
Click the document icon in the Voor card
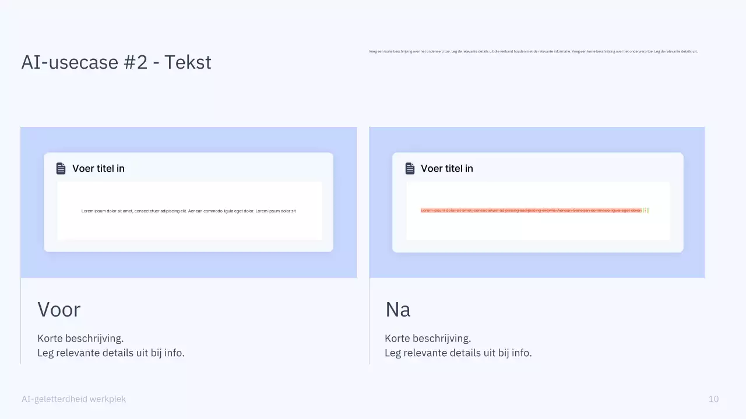click(x=61, y=168)
